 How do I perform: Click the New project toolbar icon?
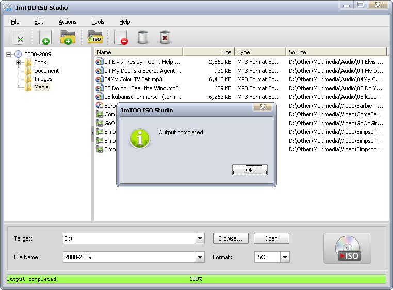click(x=18, y=37)
